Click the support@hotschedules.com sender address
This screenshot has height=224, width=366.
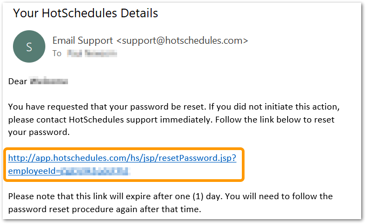(182, 40)
